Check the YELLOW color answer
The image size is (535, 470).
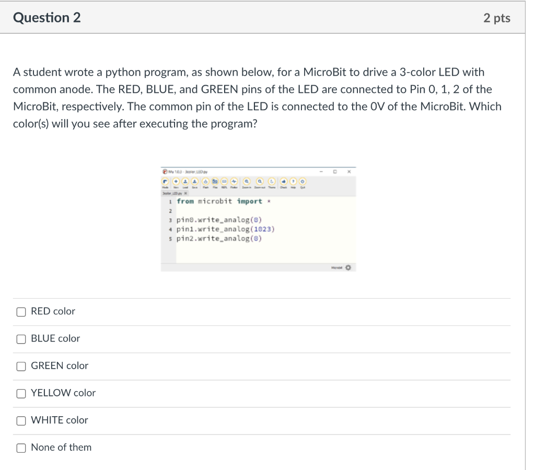click(21, 393)
